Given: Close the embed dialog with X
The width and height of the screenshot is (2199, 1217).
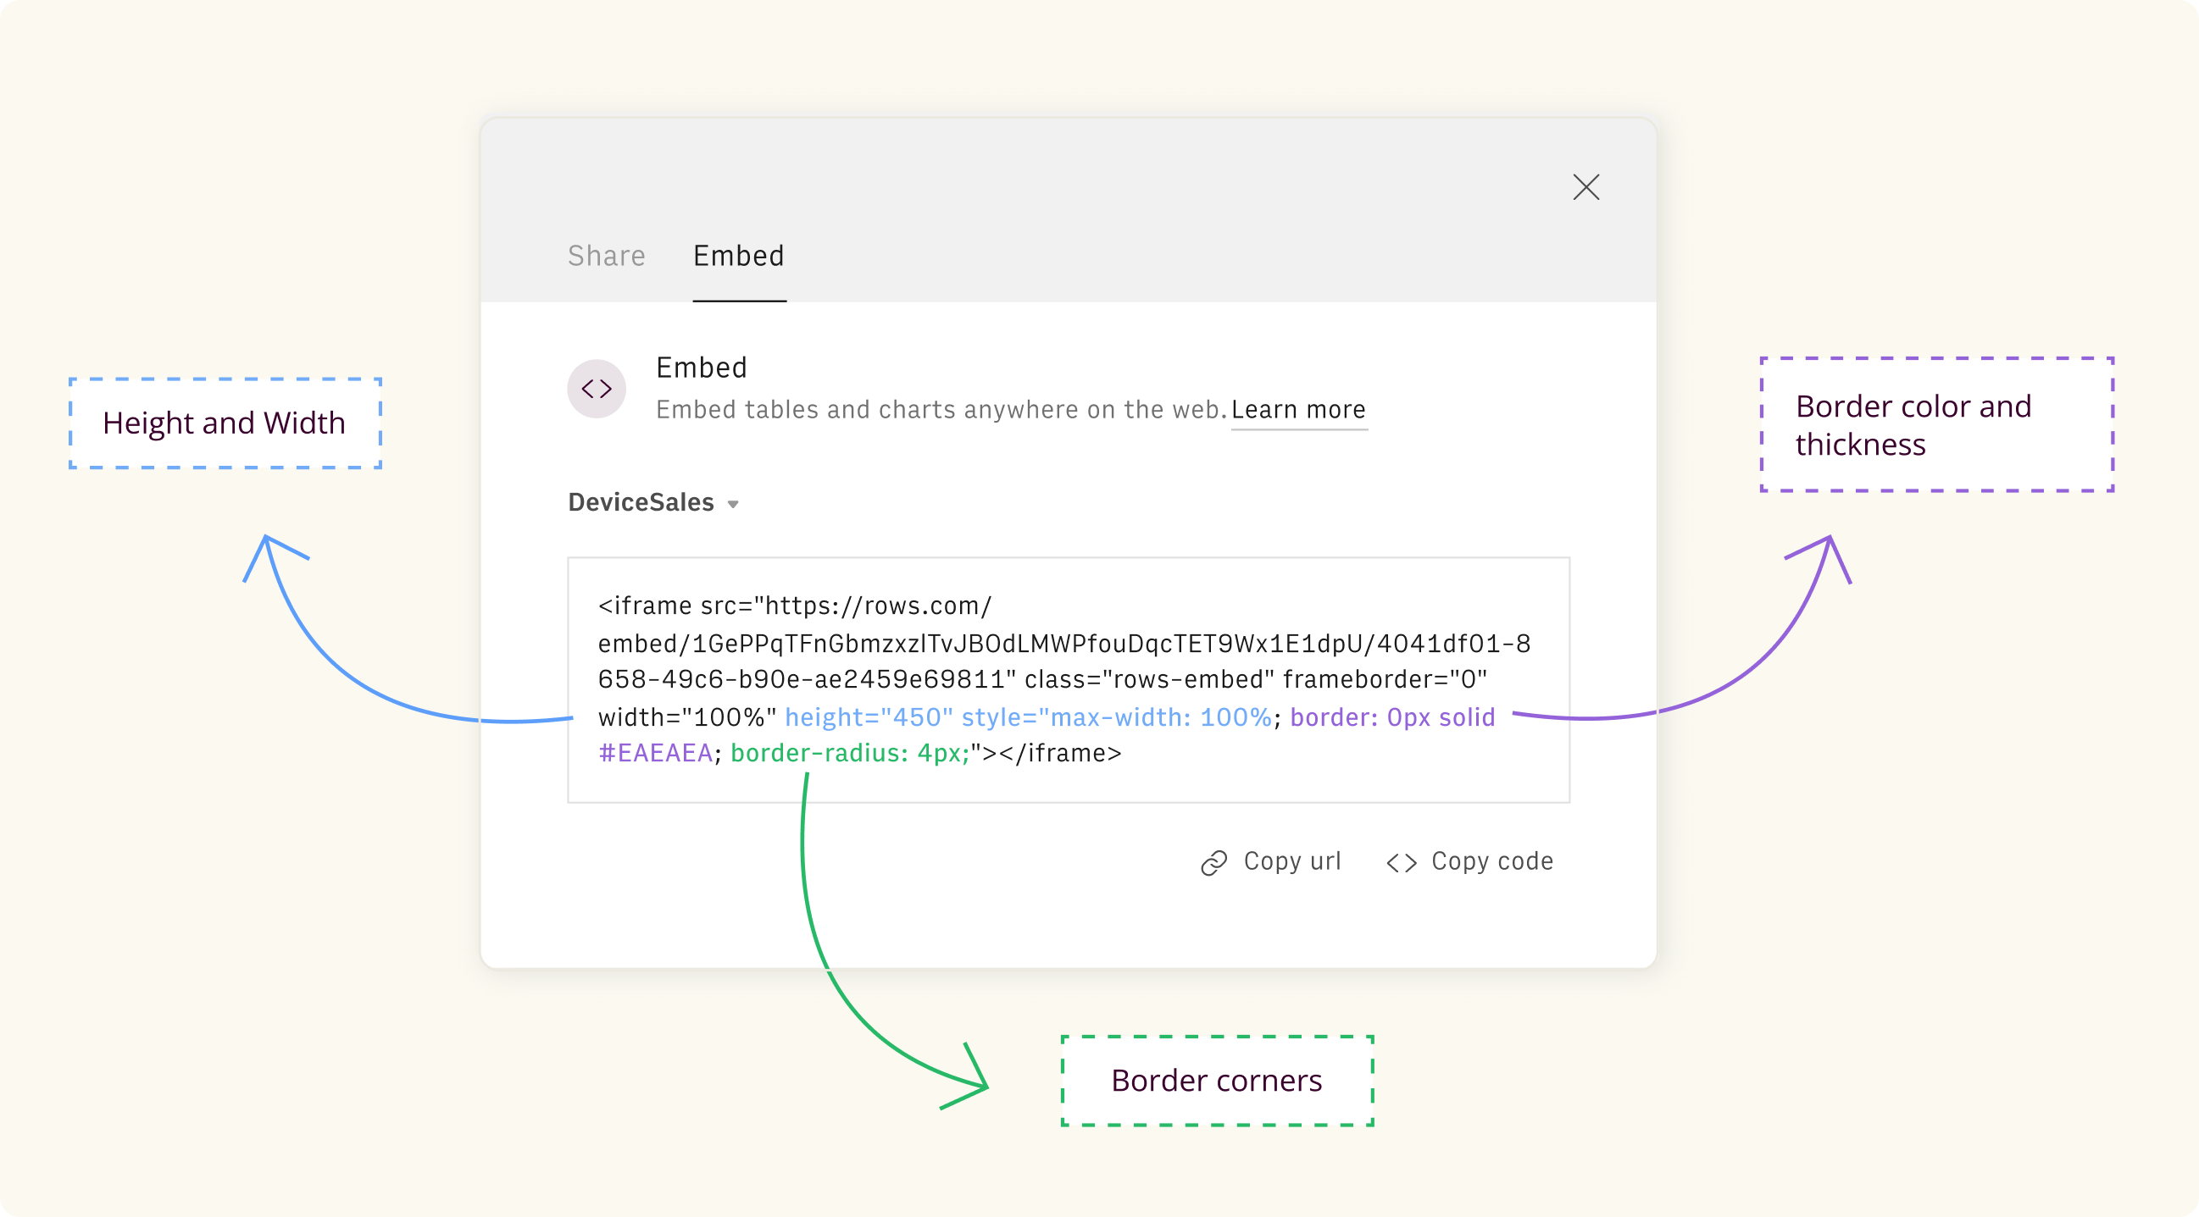Looking at the screenshot, I should coord(1585,187).
